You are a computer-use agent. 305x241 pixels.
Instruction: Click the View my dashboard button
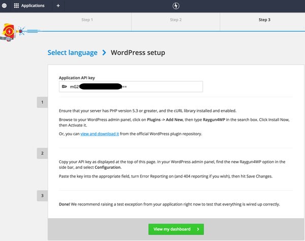click(176, 229)
